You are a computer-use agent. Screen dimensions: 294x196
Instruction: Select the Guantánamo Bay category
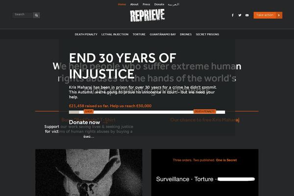click(163, 34)
